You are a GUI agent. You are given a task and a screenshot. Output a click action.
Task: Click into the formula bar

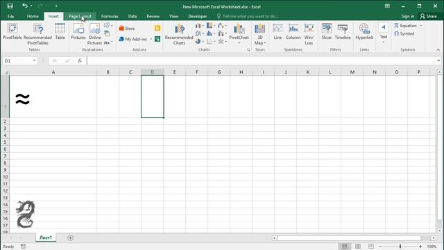262,60
